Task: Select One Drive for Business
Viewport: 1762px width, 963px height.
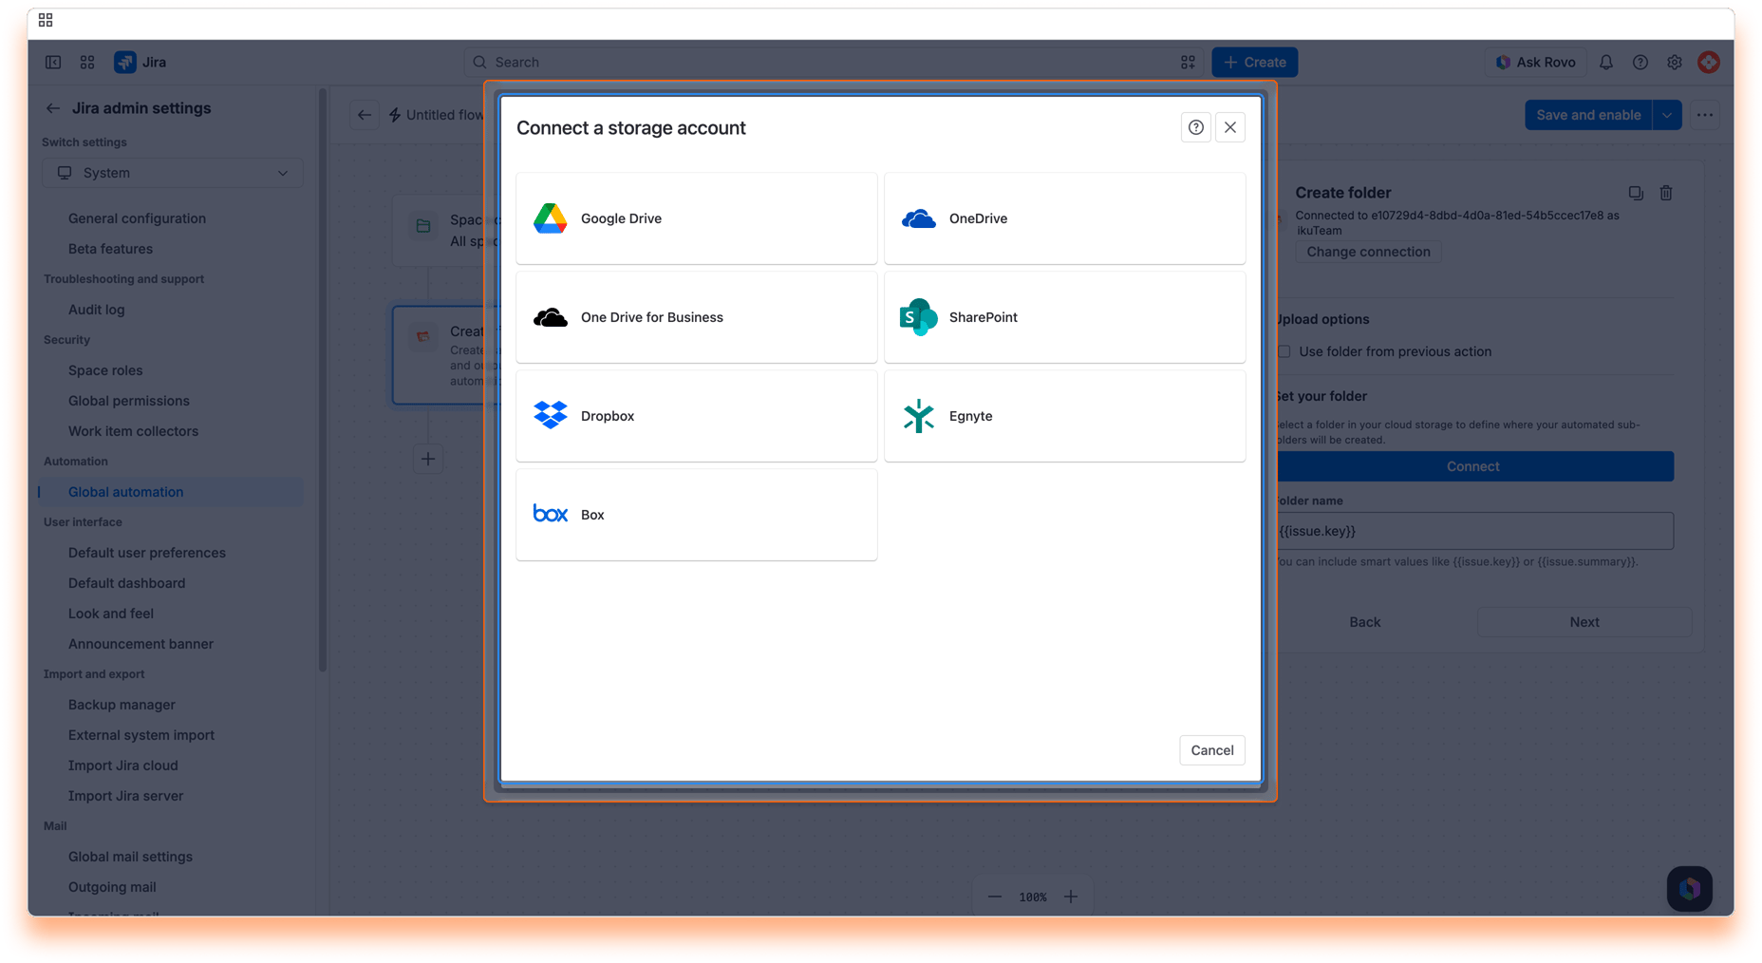Action: click(x=696, y=317)
